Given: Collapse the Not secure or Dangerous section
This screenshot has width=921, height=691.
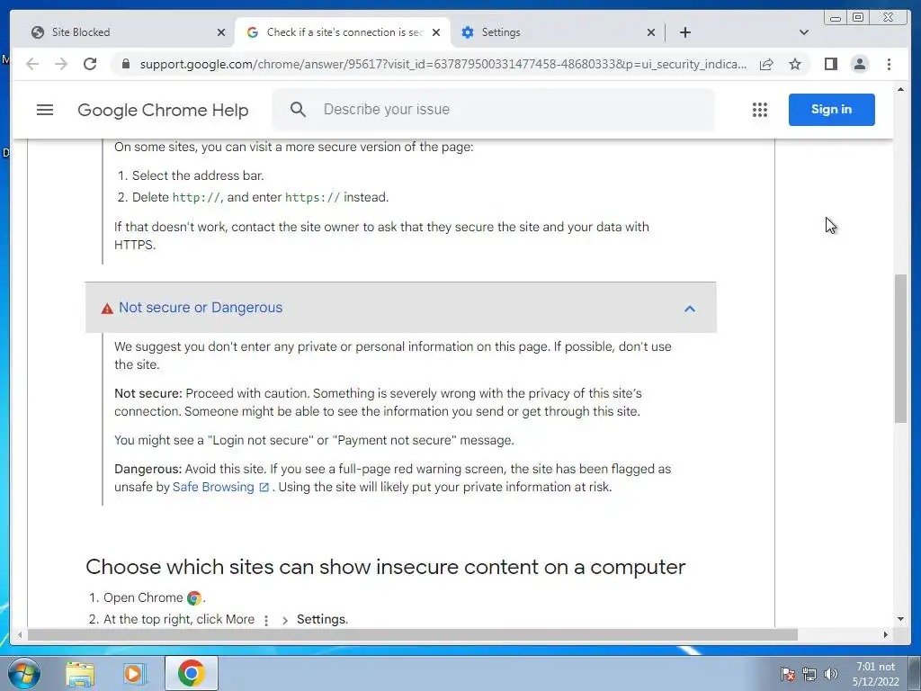Looking at the screenshot, I should 690,309.
